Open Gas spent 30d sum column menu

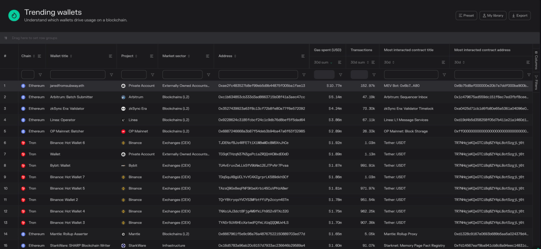coord(340,62)
